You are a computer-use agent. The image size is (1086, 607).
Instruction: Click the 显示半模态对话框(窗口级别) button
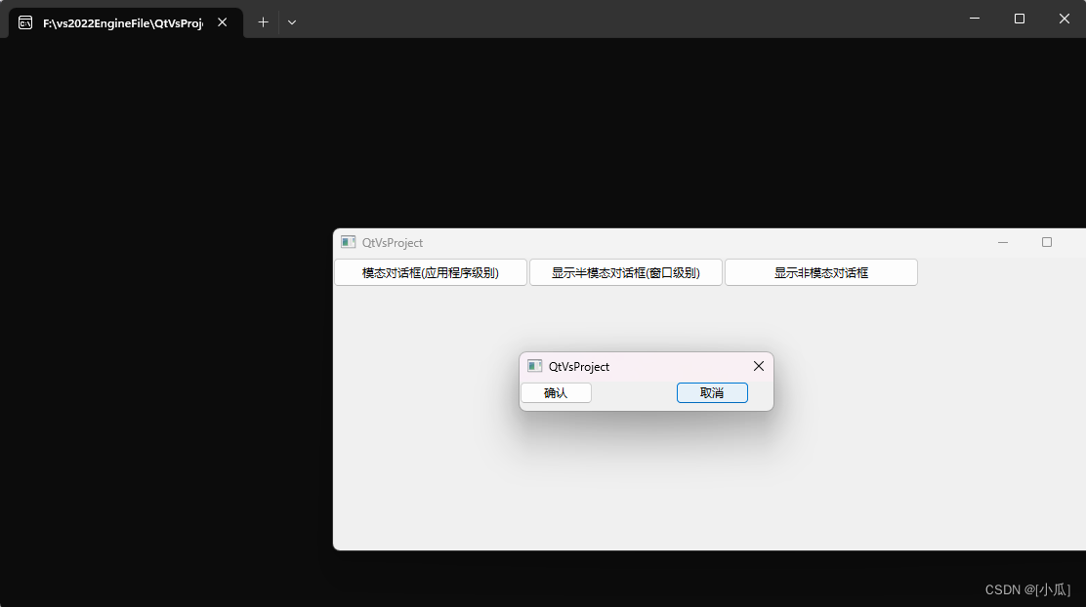coord(625,272)
